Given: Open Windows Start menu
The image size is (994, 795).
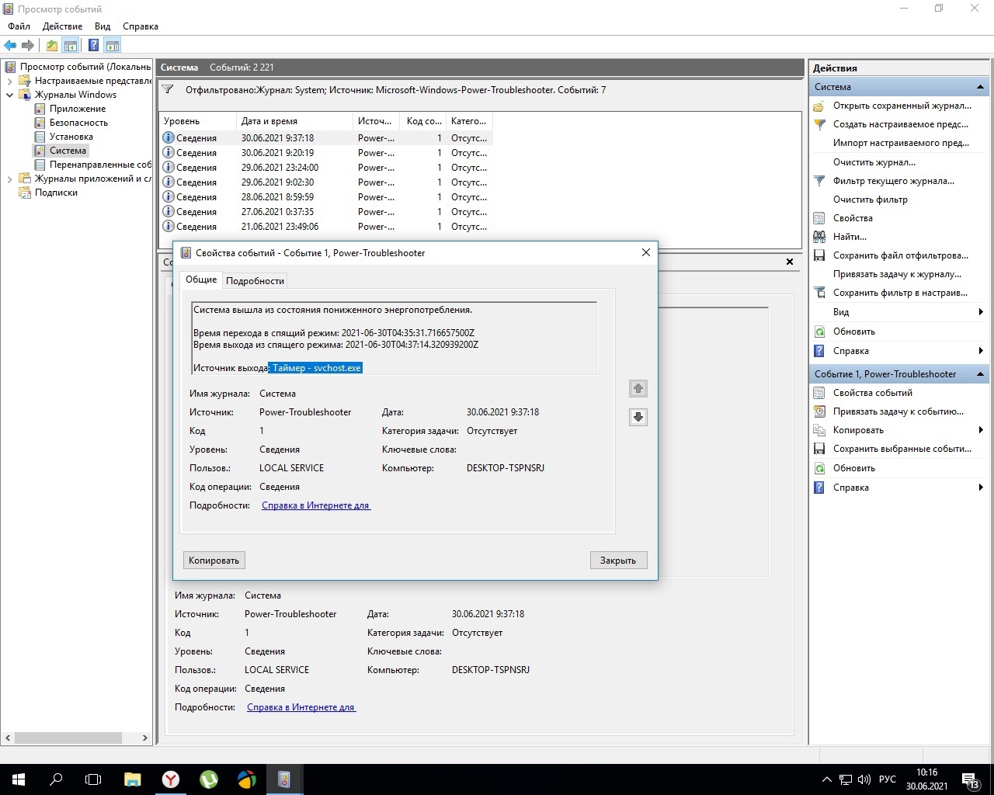Looking at the screenshot, I should [x=18, y=779].
